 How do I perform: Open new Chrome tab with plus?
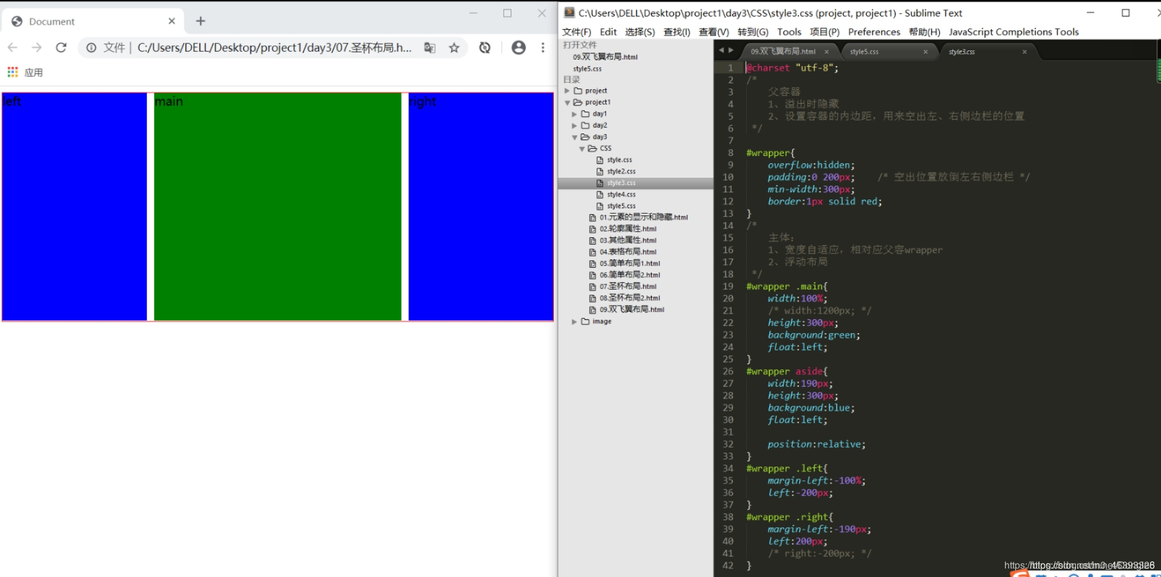click(200, 21)
